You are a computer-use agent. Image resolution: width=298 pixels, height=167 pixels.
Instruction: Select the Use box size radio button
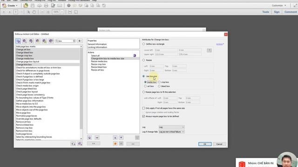(144, 76)
